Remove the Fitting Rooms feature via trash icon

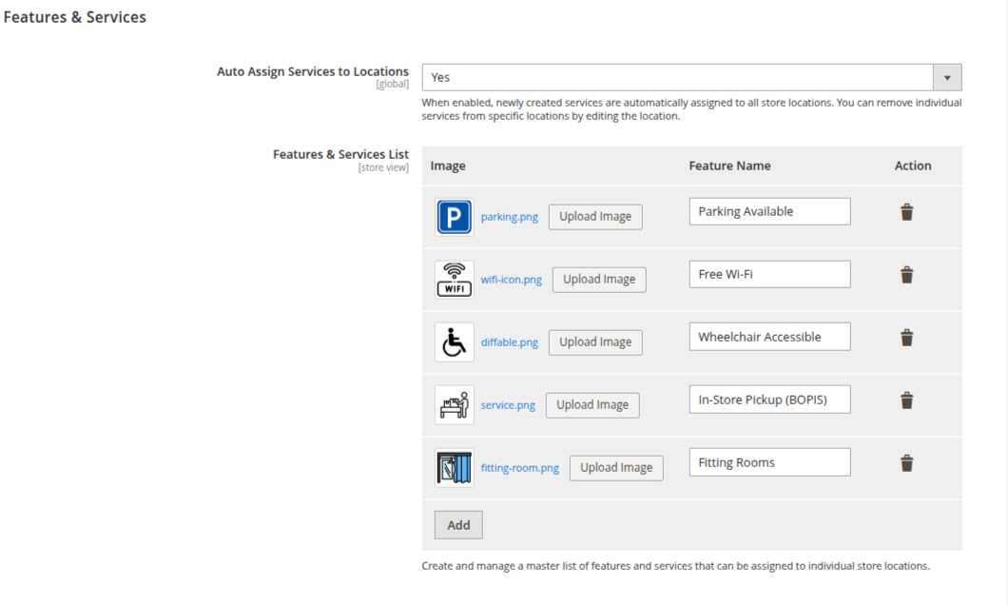[x=906, y=463]
